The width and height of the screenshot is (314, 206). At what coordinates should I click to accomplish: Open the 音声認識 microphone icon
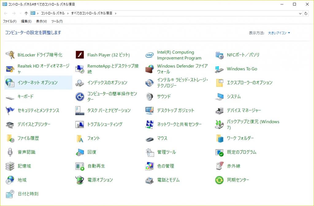pyautogui.click(x=10, y=152)
